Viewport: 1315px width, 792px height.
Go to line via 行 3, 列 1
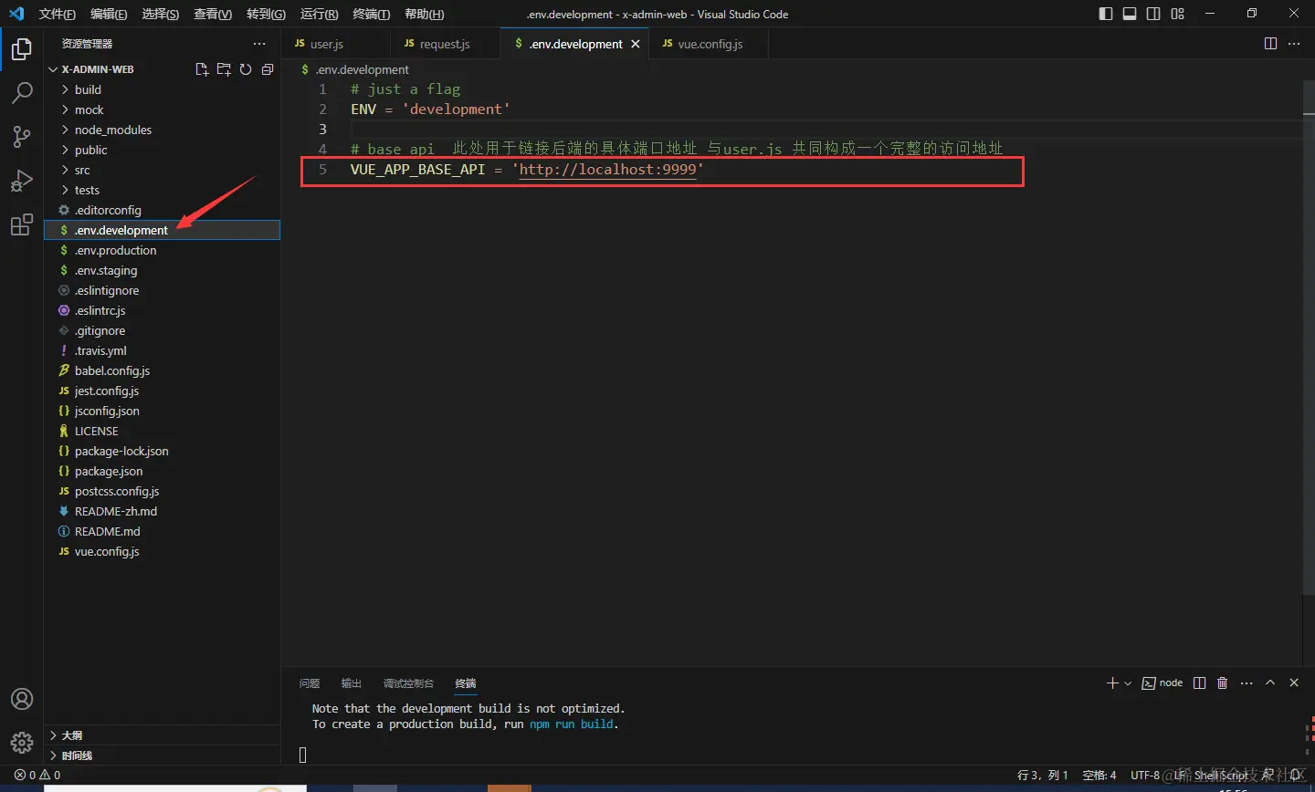tap(1043, 775)
